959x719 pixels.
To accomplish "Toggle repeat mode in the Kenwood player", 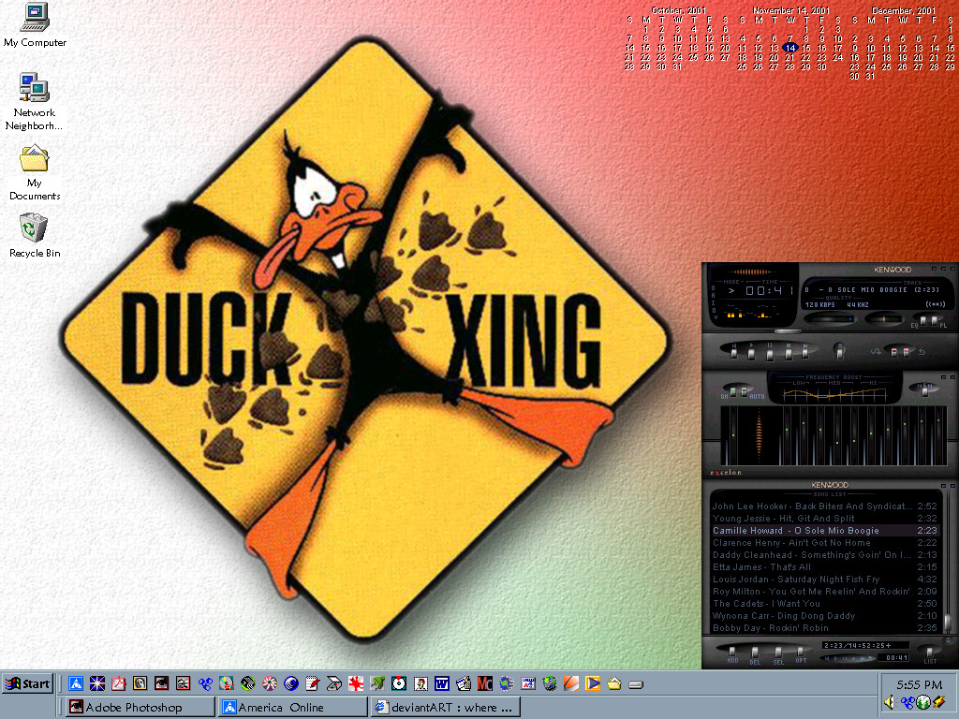I will 905,352.
